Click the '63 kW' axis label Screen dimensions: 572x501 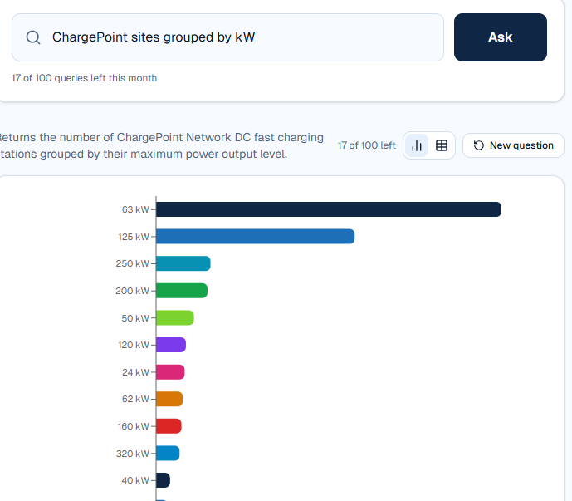click(x=135, y=209)
